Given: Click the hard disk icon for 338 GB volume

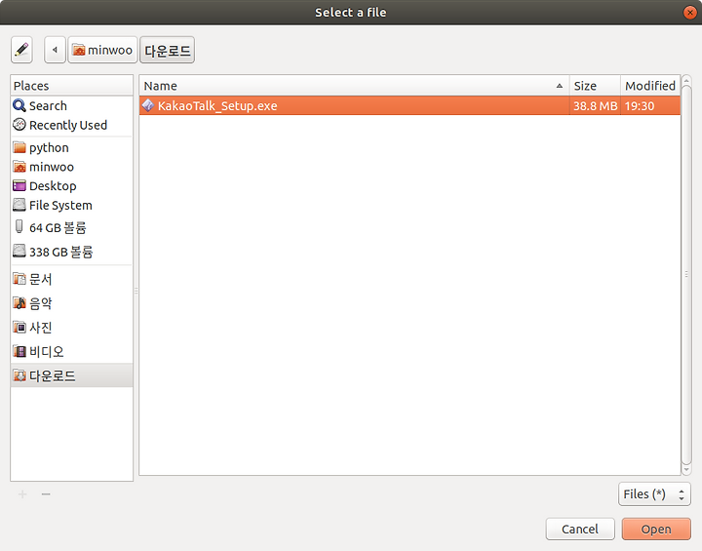Looking at the screenshot, I should (x=19, y=251).
